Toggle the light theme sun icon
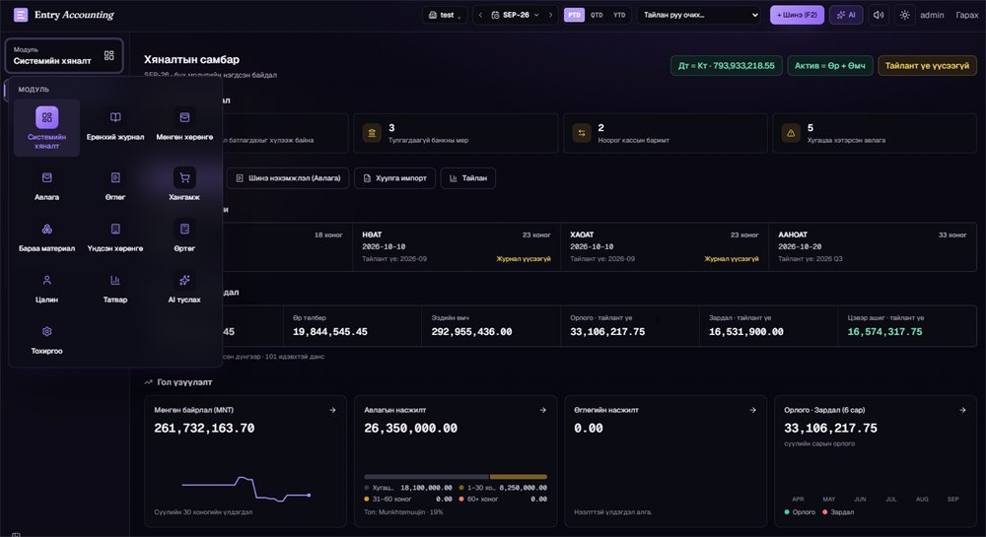 coord(904,15)
